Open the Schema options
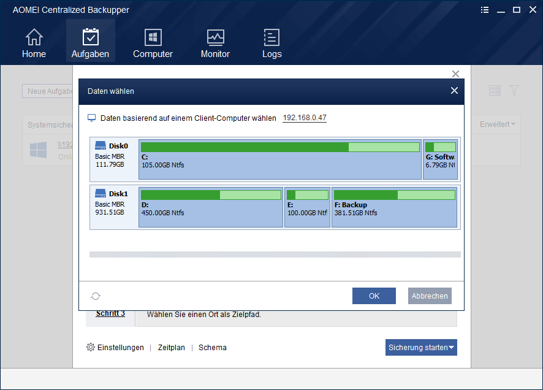This screenshot has width=543, height=390. pyautogui.click(x=213, y=348)
